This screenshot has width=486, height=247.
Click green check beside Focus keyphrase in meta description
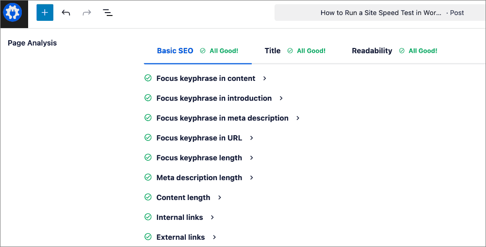(148, 118)
